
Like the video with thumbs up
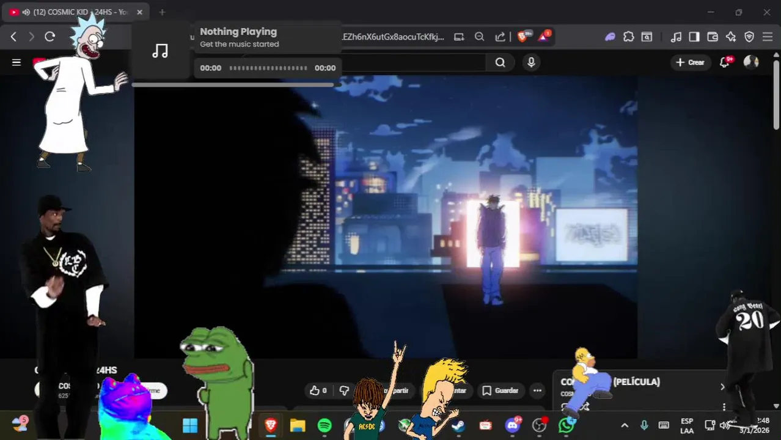tap(318, 391)
